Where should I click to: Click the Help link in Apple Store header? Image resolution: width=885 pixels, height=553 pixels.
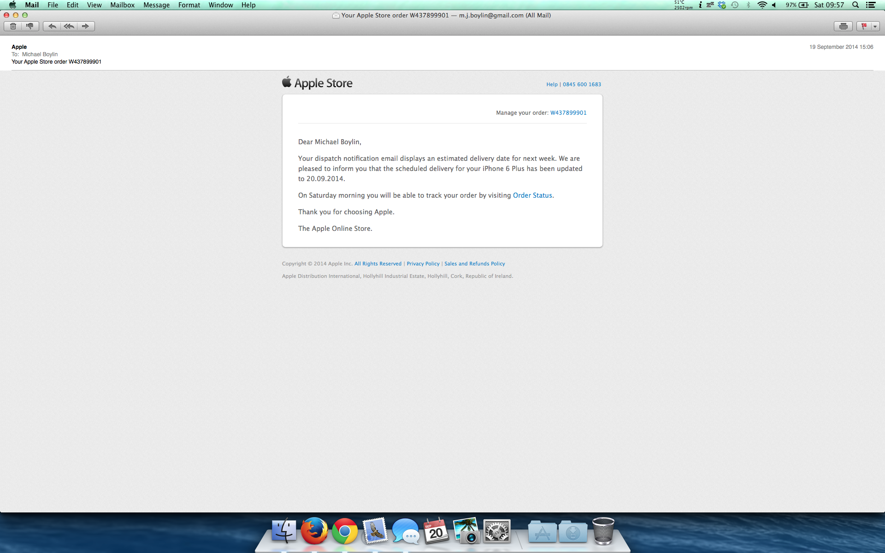coord(552,84)
